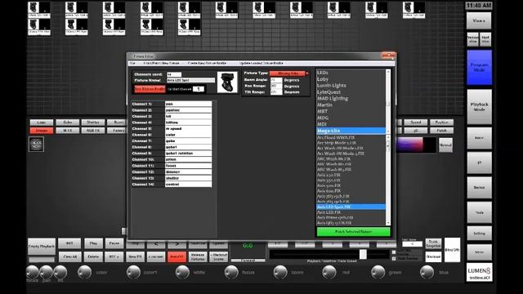Select Axis LED.FIX in the fixture list
The image size is (523, 294).
click(x=351, y=212)
